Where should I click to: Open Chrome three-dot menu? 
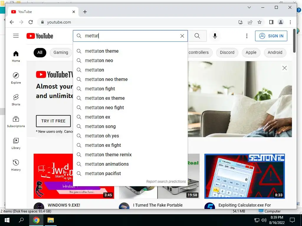[290, 22]
